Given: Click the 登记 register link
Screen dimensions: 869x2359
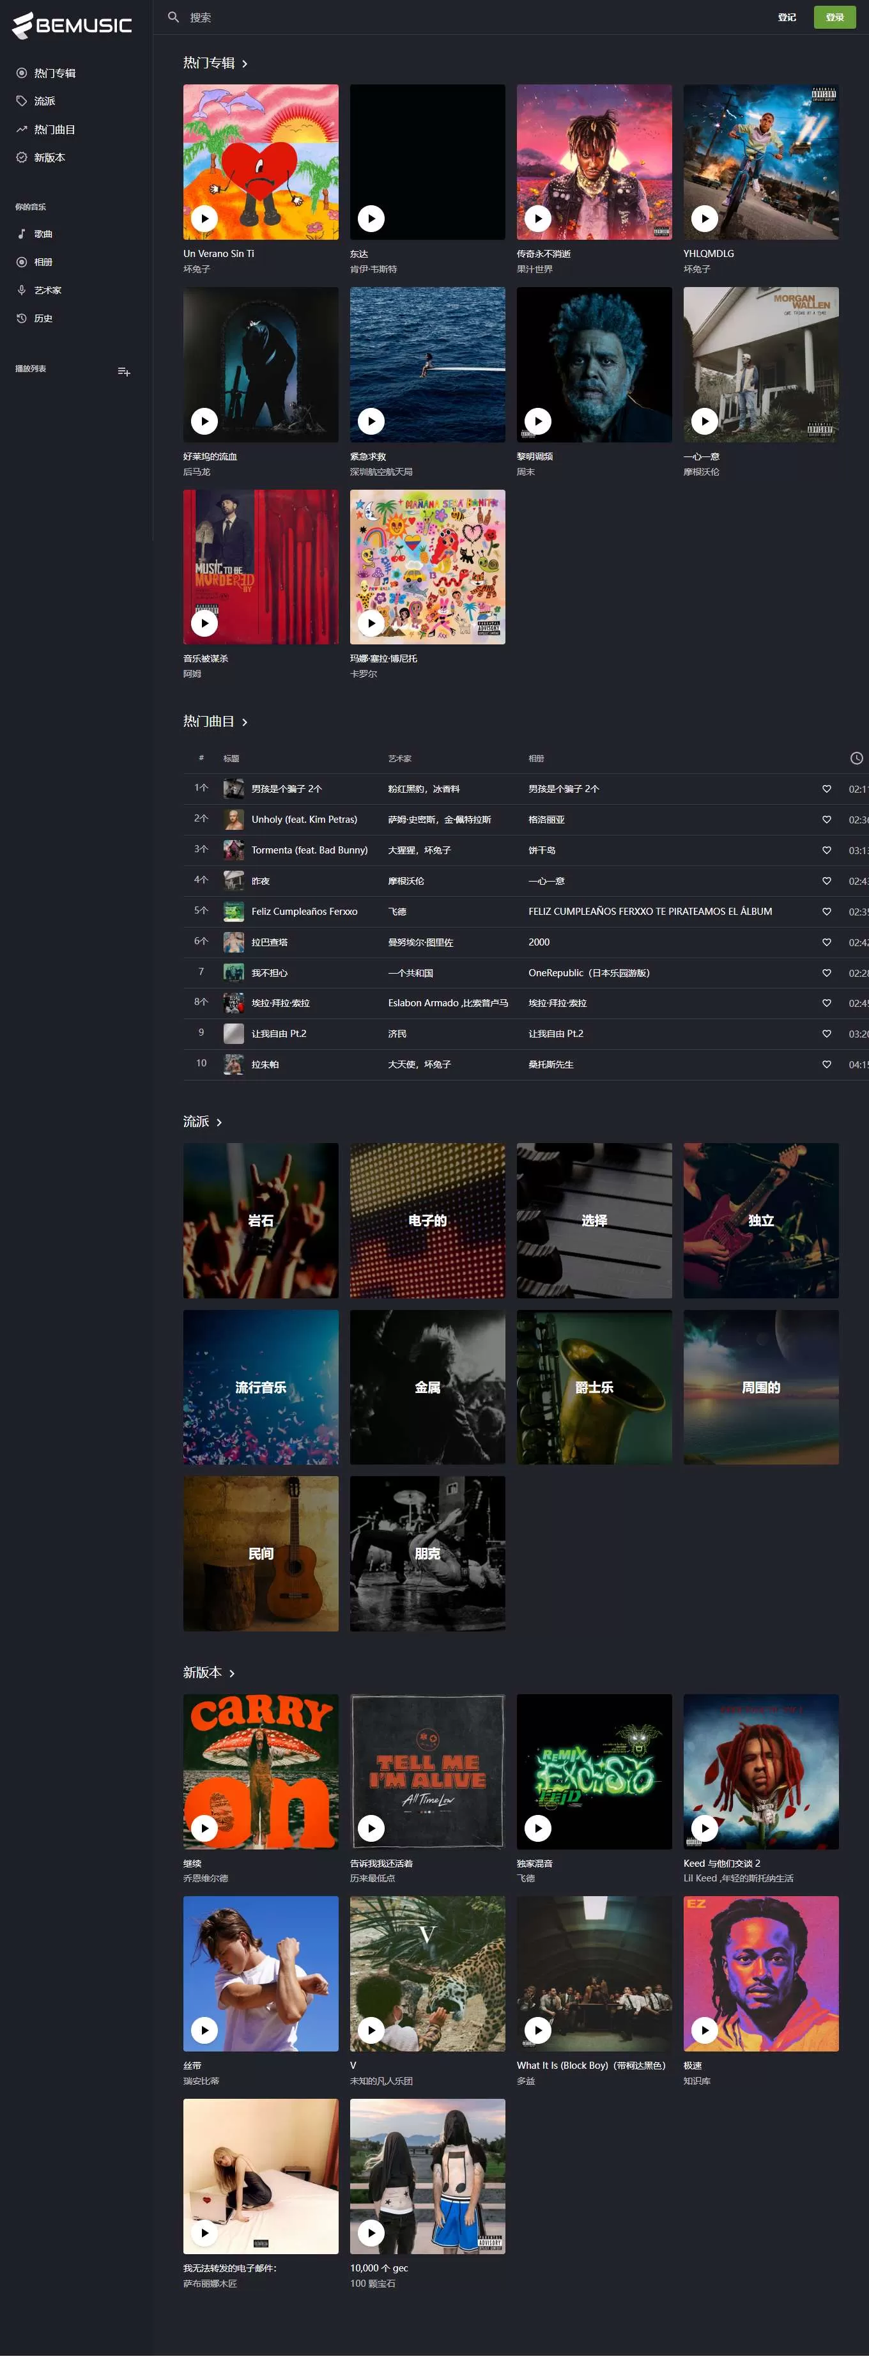Looking at the screenshot, I should point(787,17).
